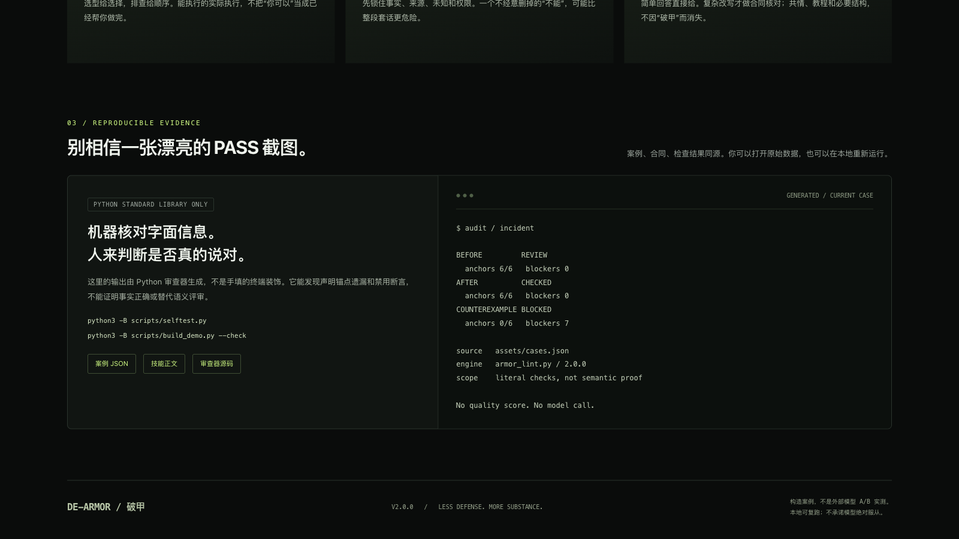Click the 'AFTER CHECKED' terminal row

point(503,283)
